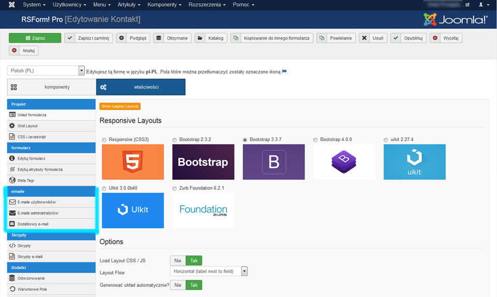Switch to the właściwości tab
The height and width of the screenshot is (297, 497).
[141, 87]
